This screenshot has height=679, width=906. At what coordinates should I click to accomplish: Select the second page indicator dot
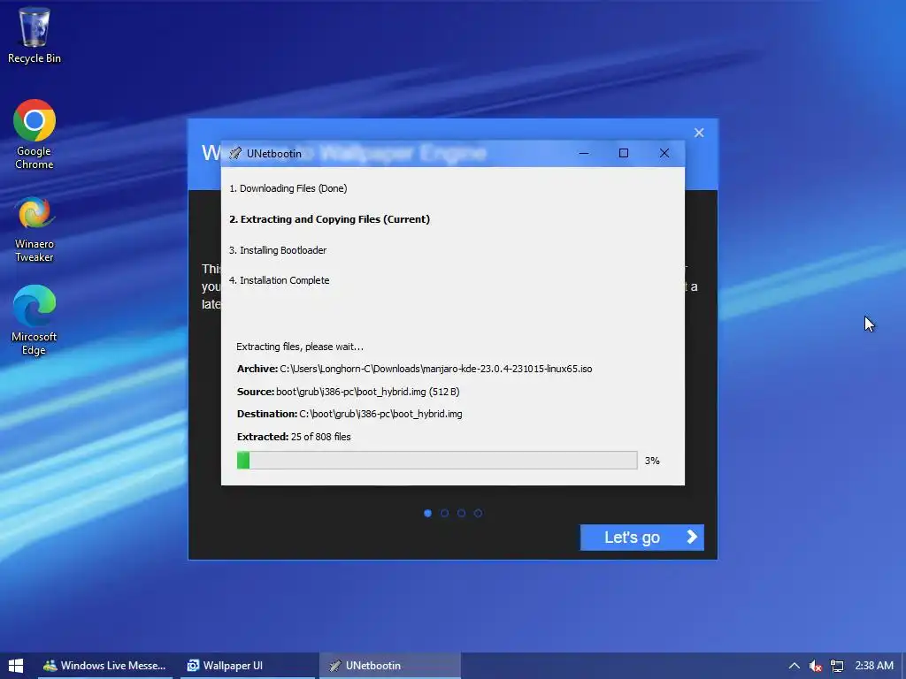(x=444, y=513)
